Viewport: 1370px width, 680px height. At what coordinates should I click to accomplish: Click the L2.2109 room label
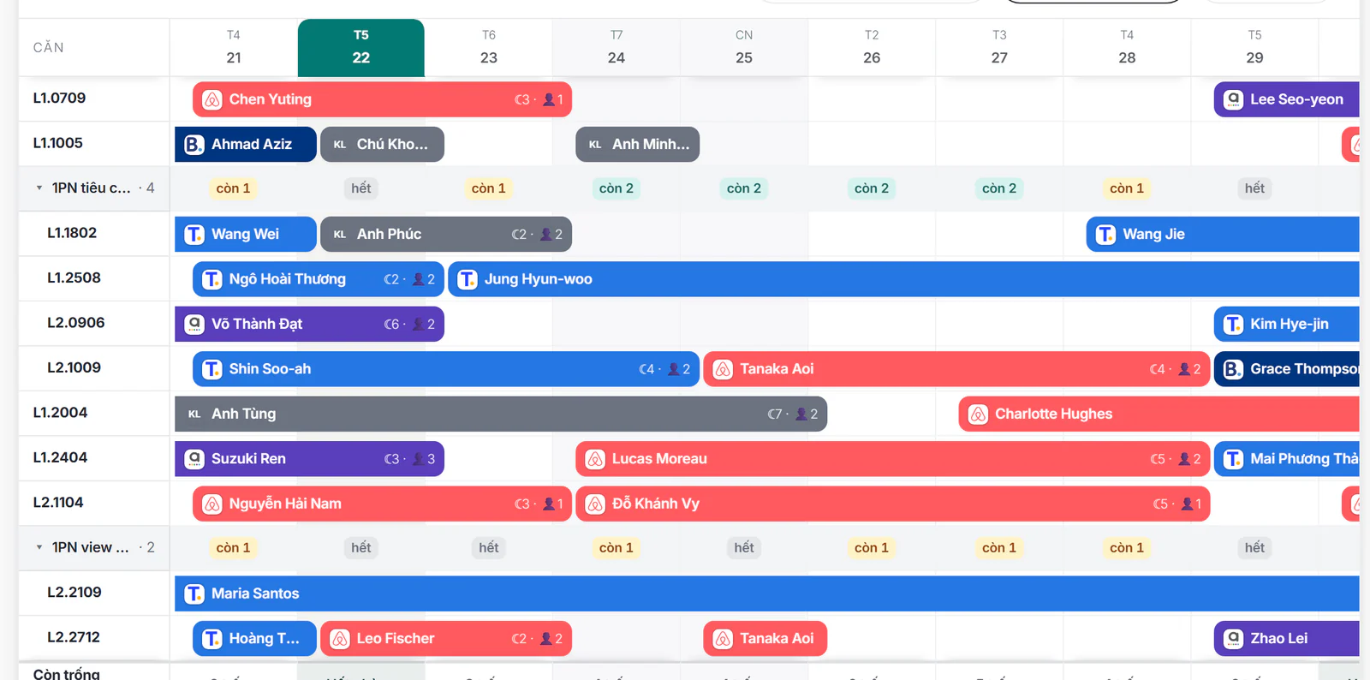coord(74,593)
